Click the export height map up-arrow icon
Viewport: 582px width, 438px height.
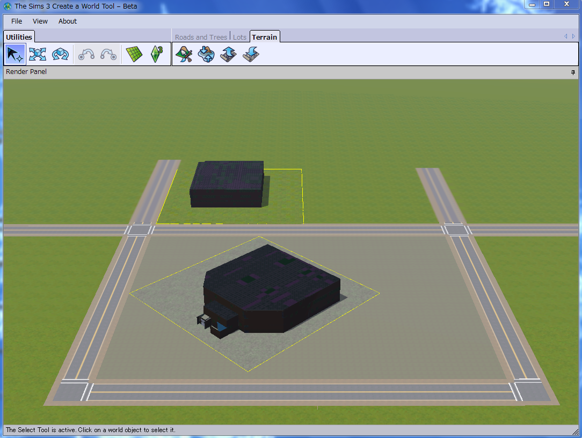(228, 54)
